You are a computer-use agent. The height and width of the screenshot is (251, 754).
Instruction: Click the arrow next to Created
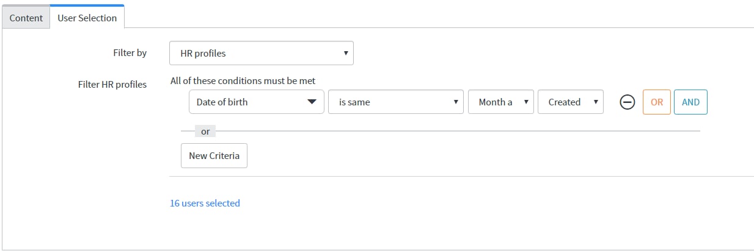tap(596, 102)
